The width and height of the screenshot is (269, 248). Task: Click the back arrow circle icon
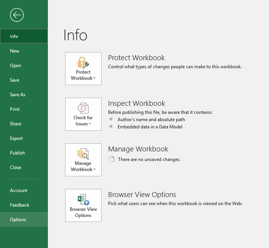pyautogui.click(x=17, y=15)
